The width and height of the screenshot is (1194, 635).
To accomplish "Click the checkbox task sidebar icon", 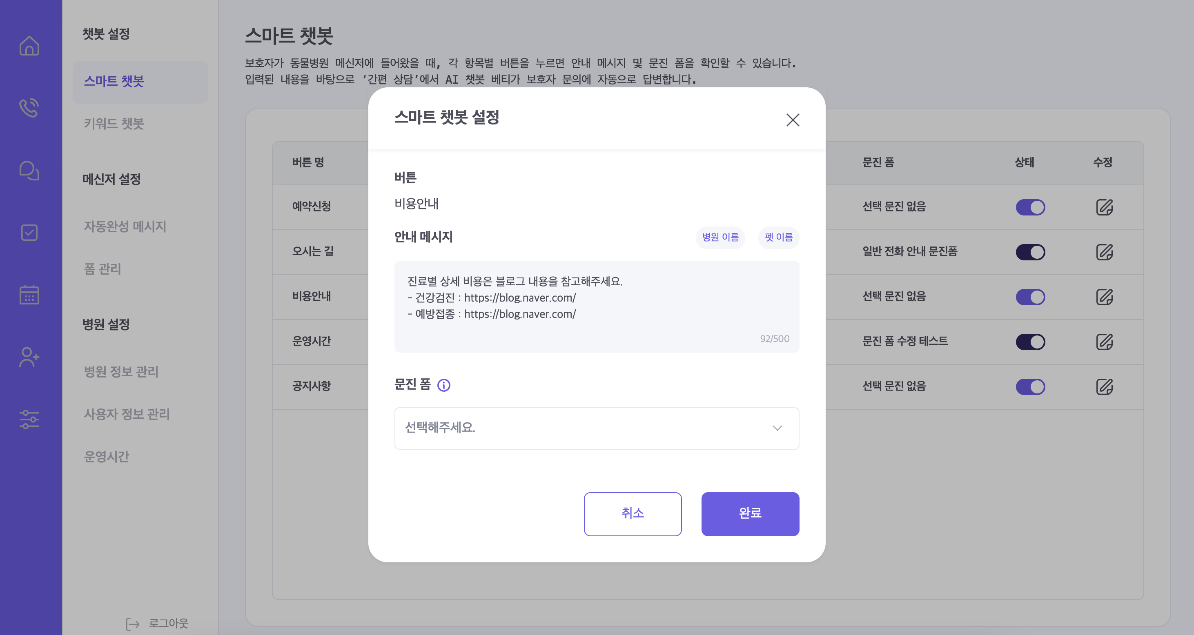I will tap(29, 233).
